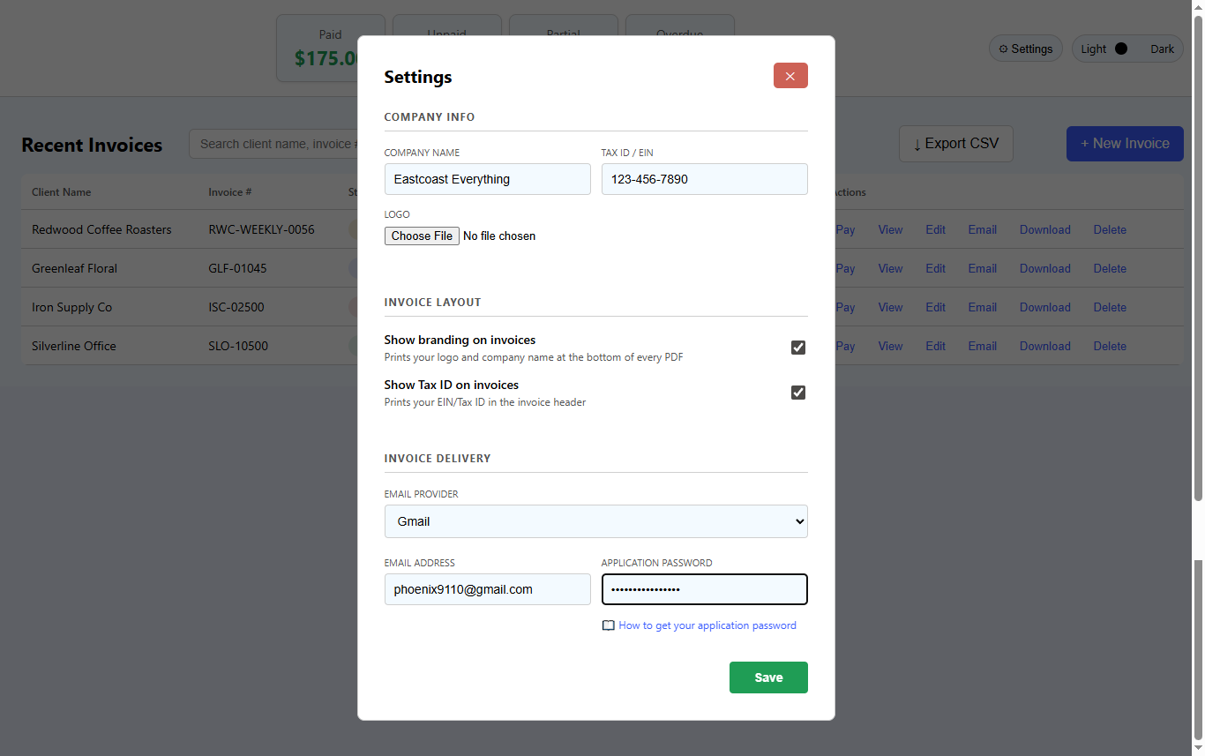Screen dimensions: 1205x756
Task: Email the Greenleaf Floral invoice
Action: (x=982, y=268)
